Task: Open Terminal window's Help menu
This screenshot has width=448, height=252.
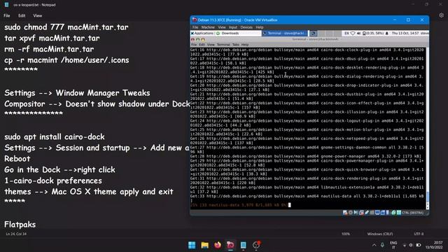Action: tap(245, 45)
